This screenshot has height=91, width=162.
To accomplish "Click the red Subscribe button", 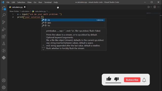I will [132, 80].
